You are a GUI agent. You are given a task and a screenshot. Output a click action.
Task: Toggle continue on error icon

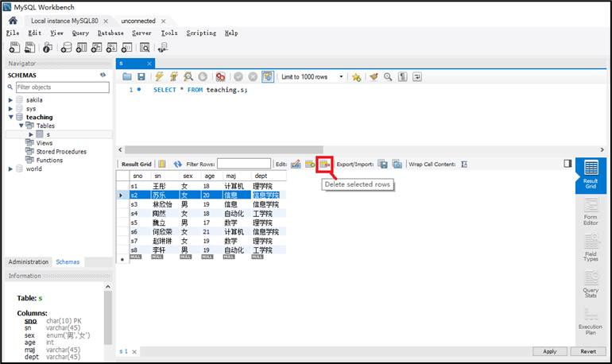220,77
